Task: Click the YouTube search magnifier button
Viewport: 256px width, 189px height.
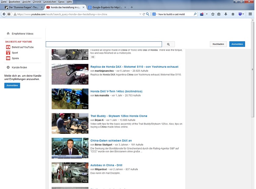Action: pos(168,44)
